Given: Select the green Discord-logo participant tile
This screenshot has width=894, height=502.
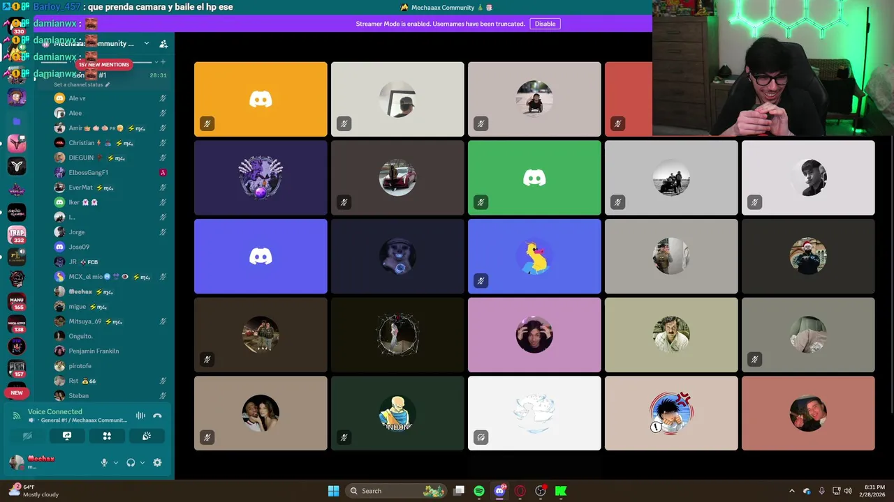Looking at the screenshot, I should click(x=534, y=178).
